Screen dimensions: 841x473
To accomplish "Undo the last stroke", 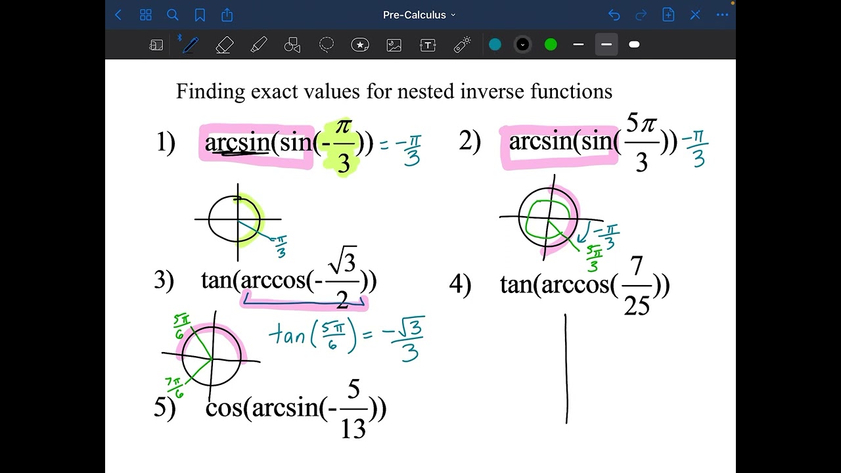I will [x=614, y=14].
